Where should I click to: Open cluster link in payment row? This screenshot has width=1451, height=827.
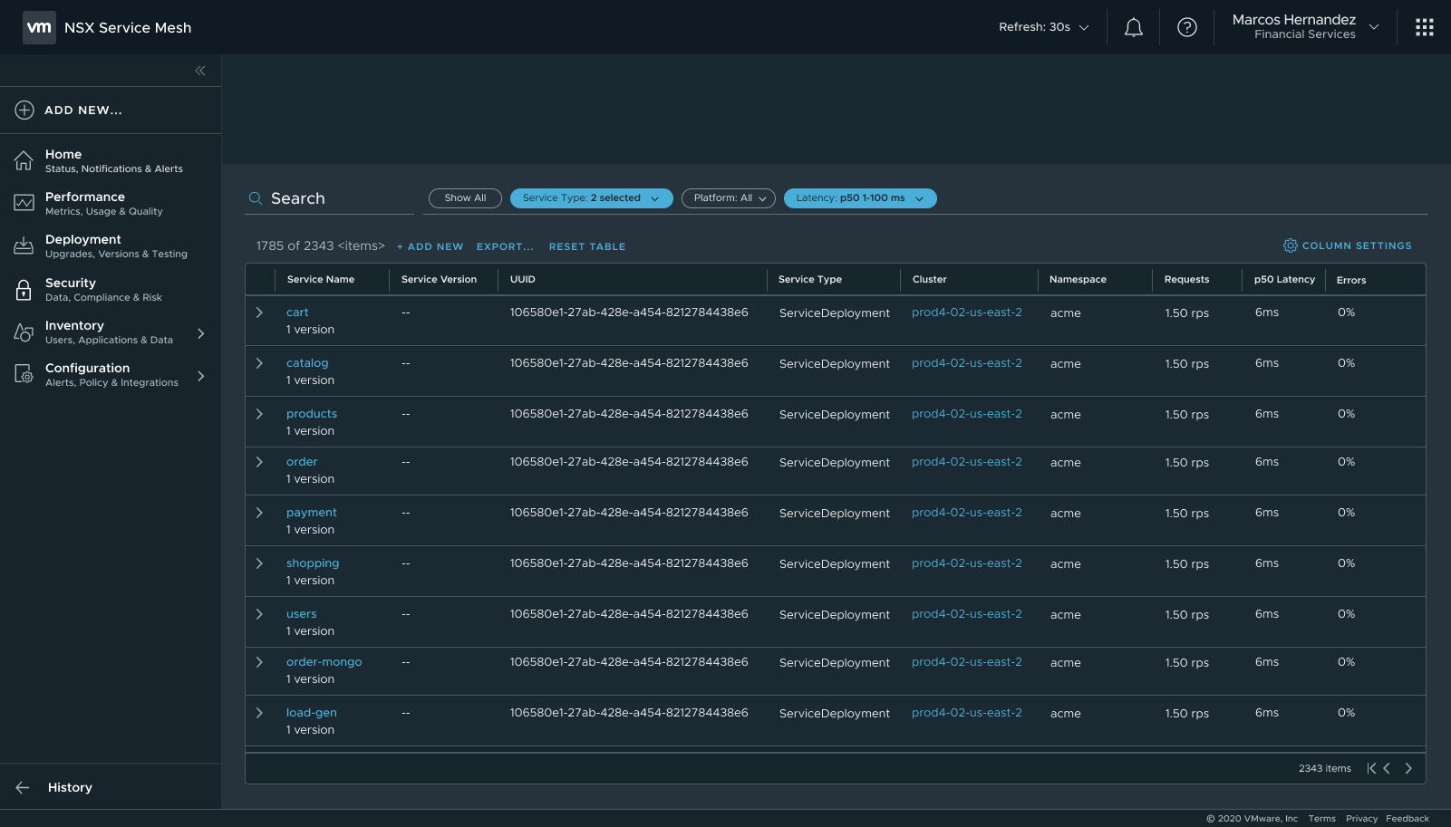pos(966,513)
